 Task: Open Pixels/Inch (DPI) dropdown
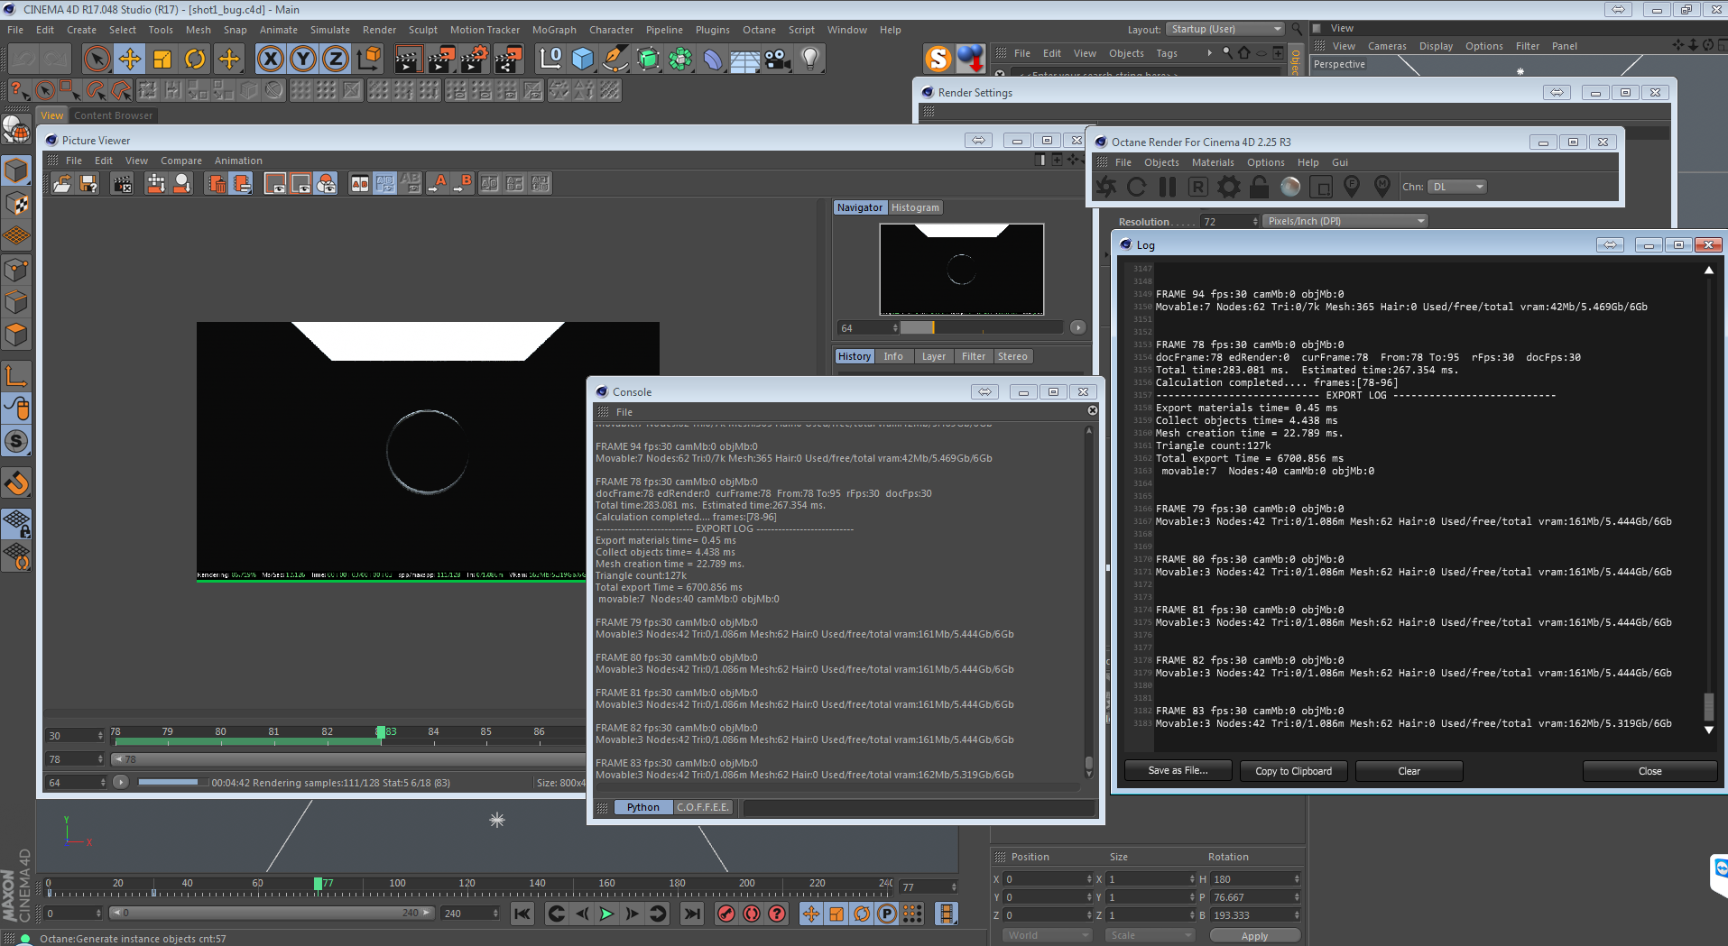1345,221
